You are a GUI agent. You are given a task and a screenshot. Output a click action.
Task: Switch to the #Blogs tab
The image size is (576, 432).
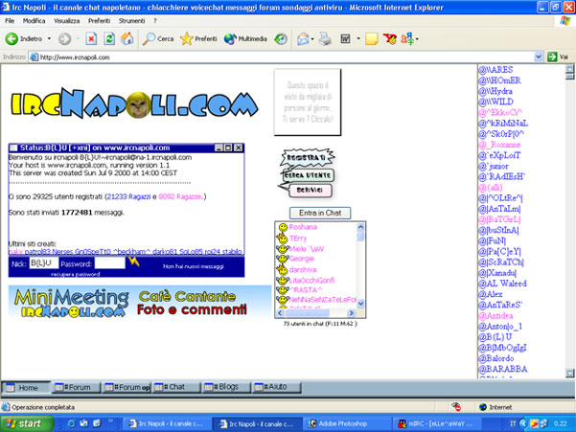coord(226,387)
